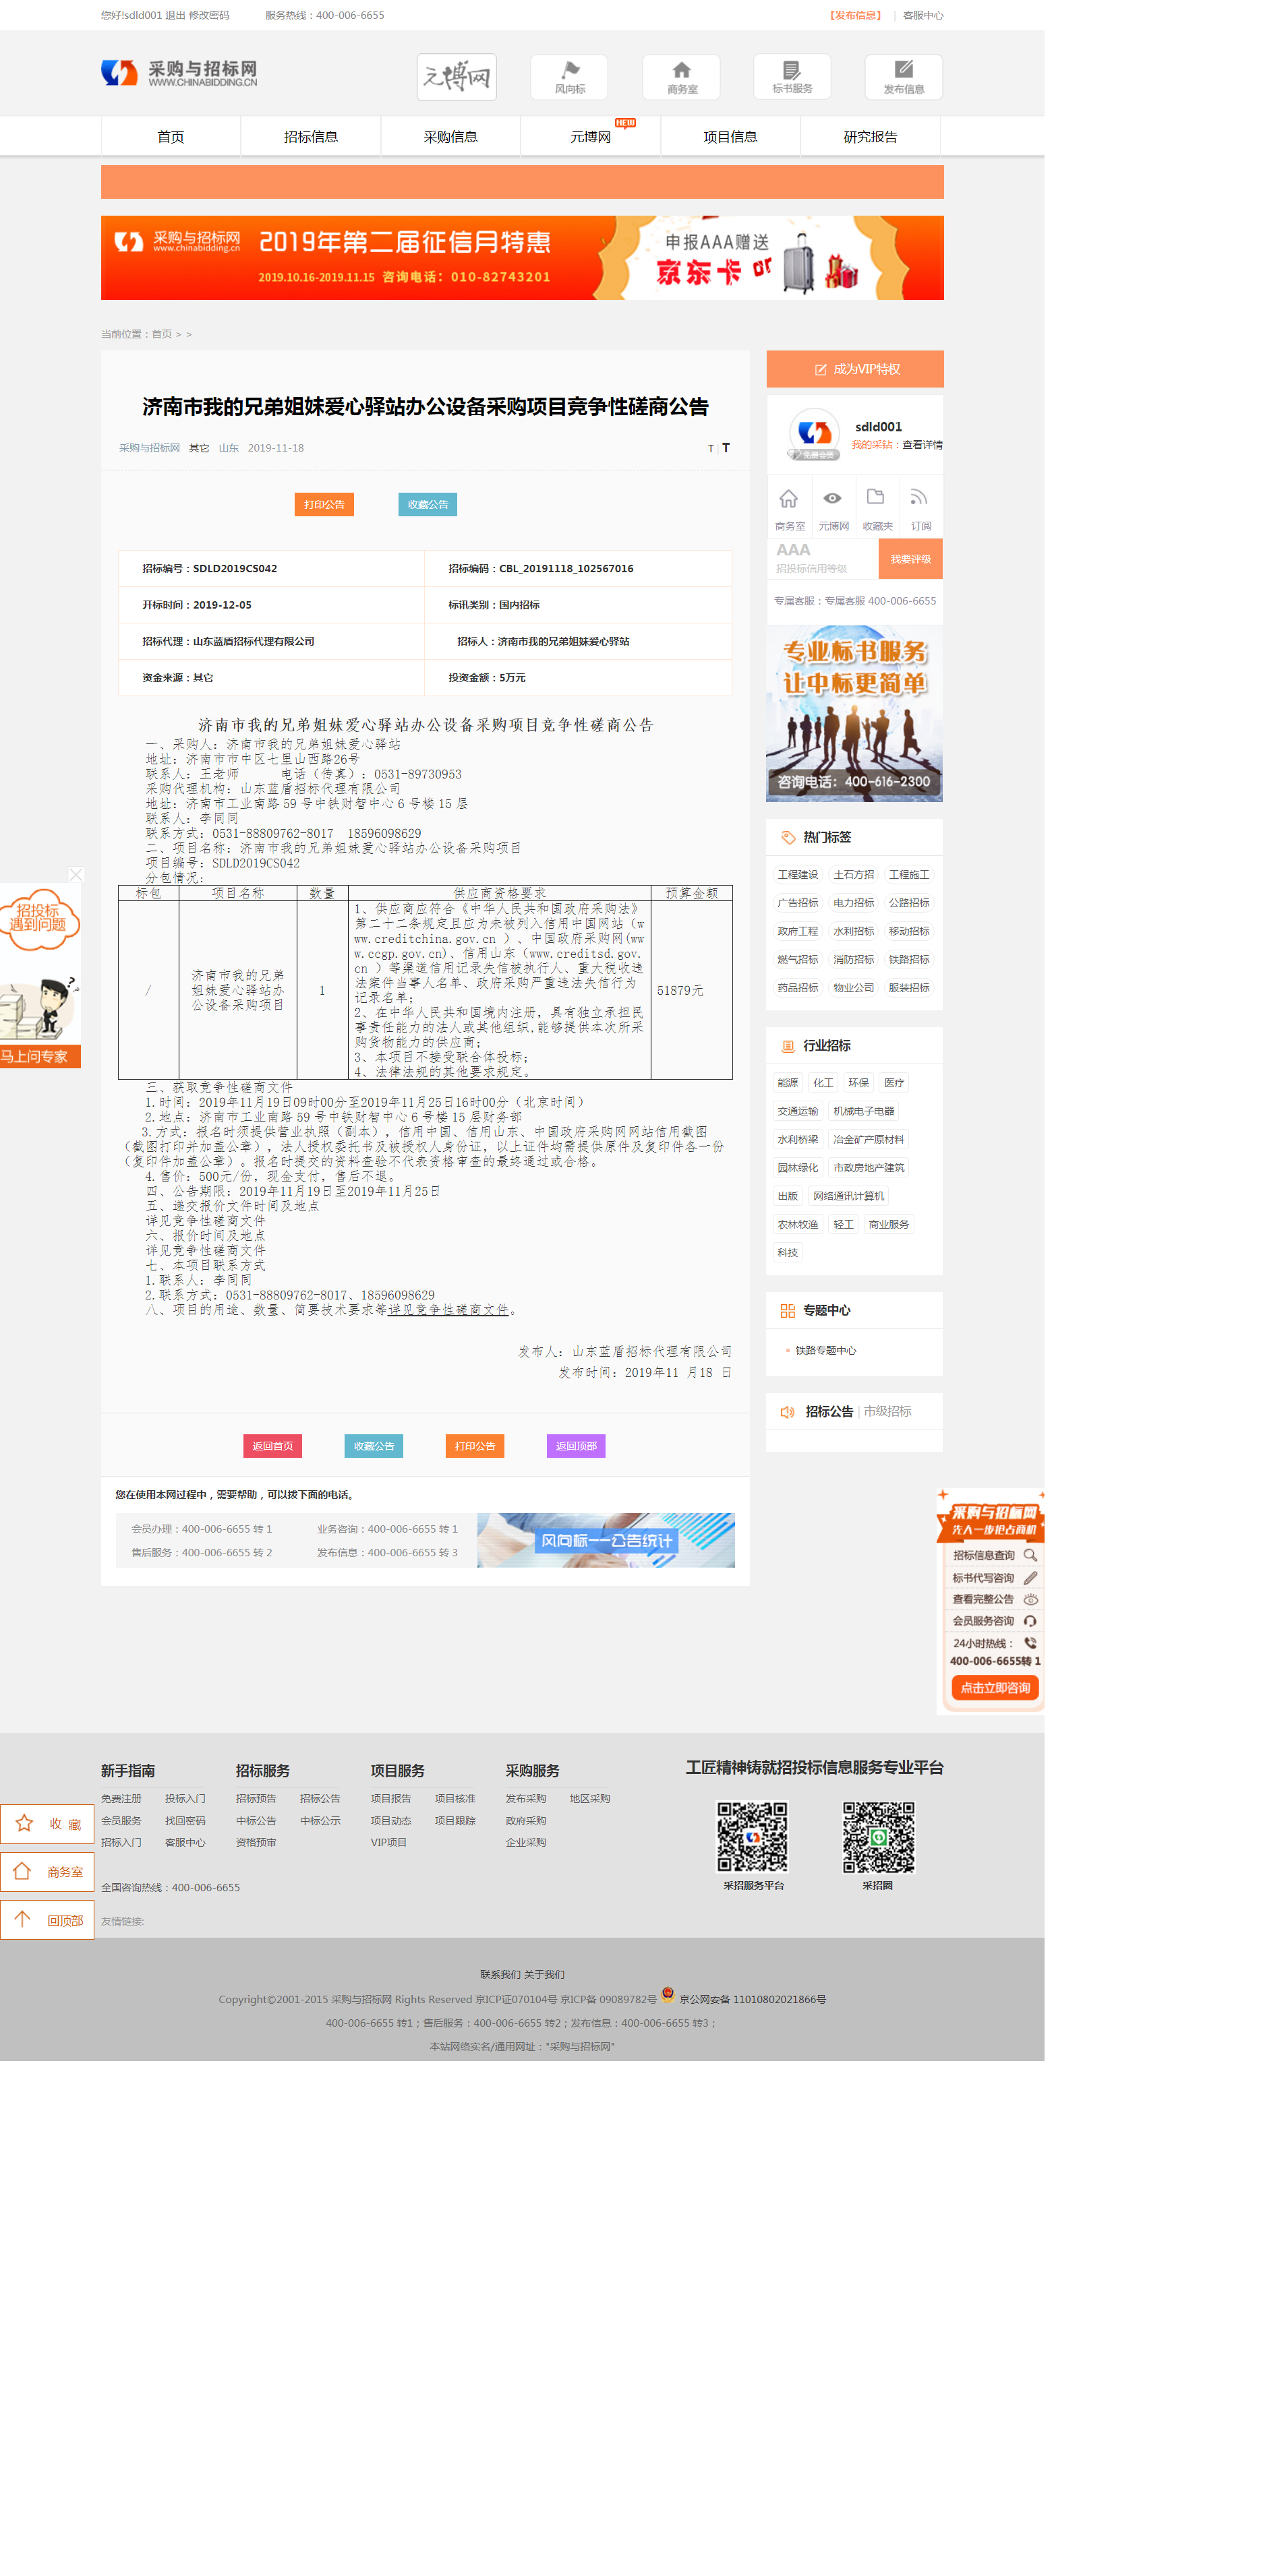Open 商务室 icon in user panel
The height and width of the screenshot is (2576, 1288).
click(x=788, y=498)
